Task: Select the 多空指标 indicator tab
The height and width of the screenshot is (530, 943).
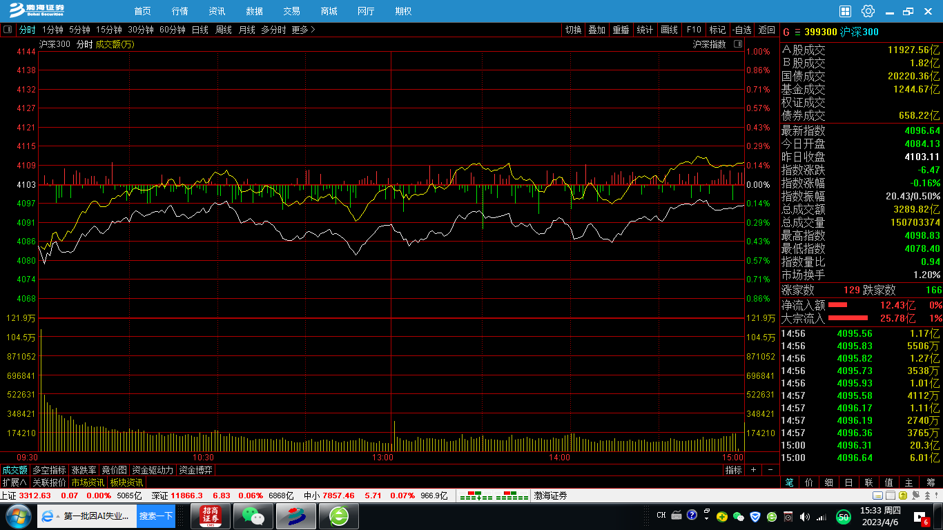Action: [x=49, y=470]
